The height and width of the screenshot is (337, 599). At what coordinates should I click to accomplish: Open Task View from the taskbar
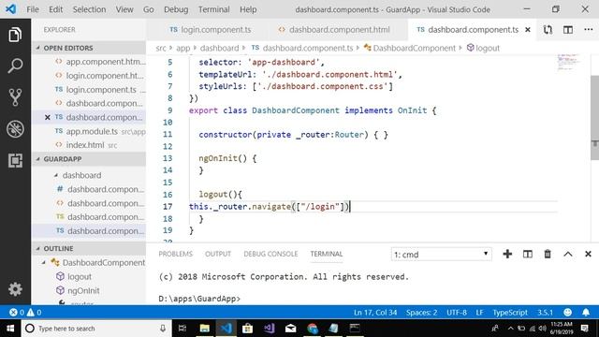(183, 329)
